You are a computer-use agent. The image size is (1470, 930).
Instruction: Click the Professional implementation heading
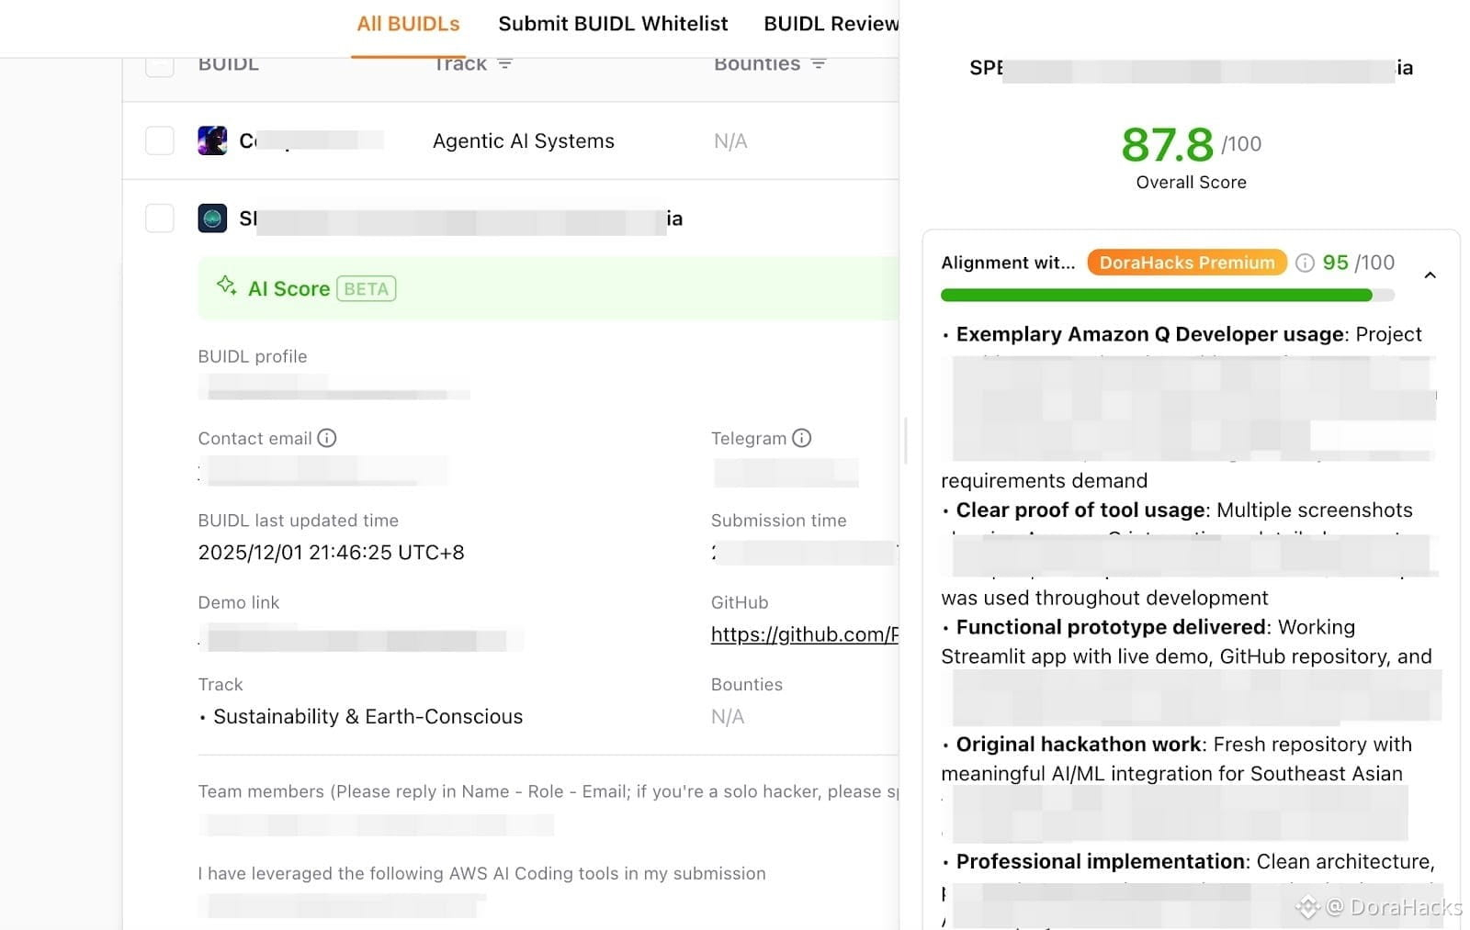tap(1101, 862)
